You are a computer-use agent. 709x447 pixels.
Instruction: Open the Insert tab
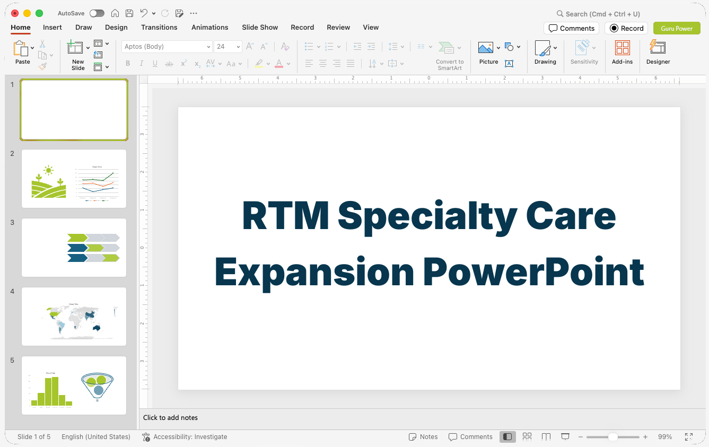[x=52, y=28]
